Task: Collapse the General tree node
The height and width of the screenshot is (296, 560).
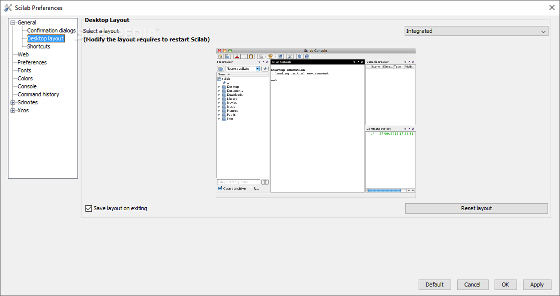Action: tap(13, 22)
